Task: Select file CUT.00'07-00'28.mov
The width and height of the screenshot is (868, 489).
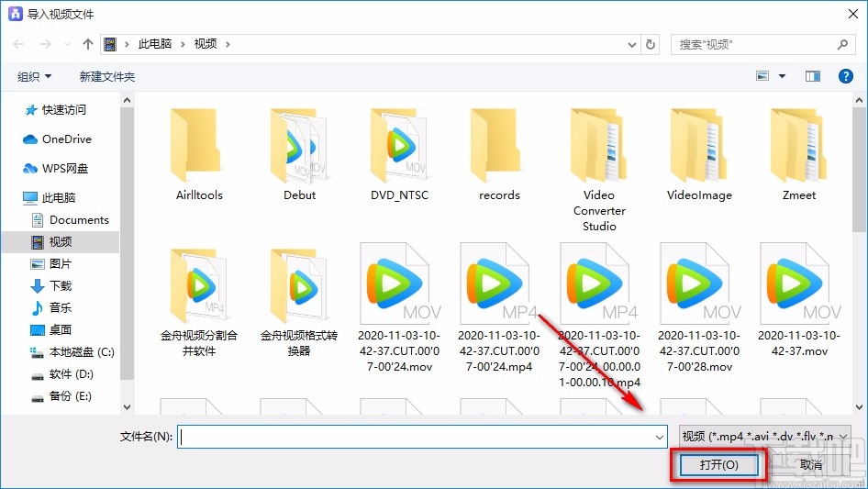Action: click(x=700, y=307)
